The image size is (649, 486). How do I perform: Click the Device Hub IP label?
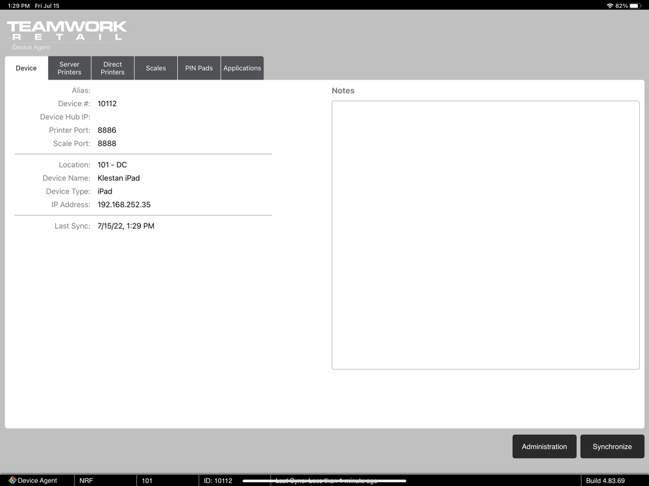click(65, 117)
